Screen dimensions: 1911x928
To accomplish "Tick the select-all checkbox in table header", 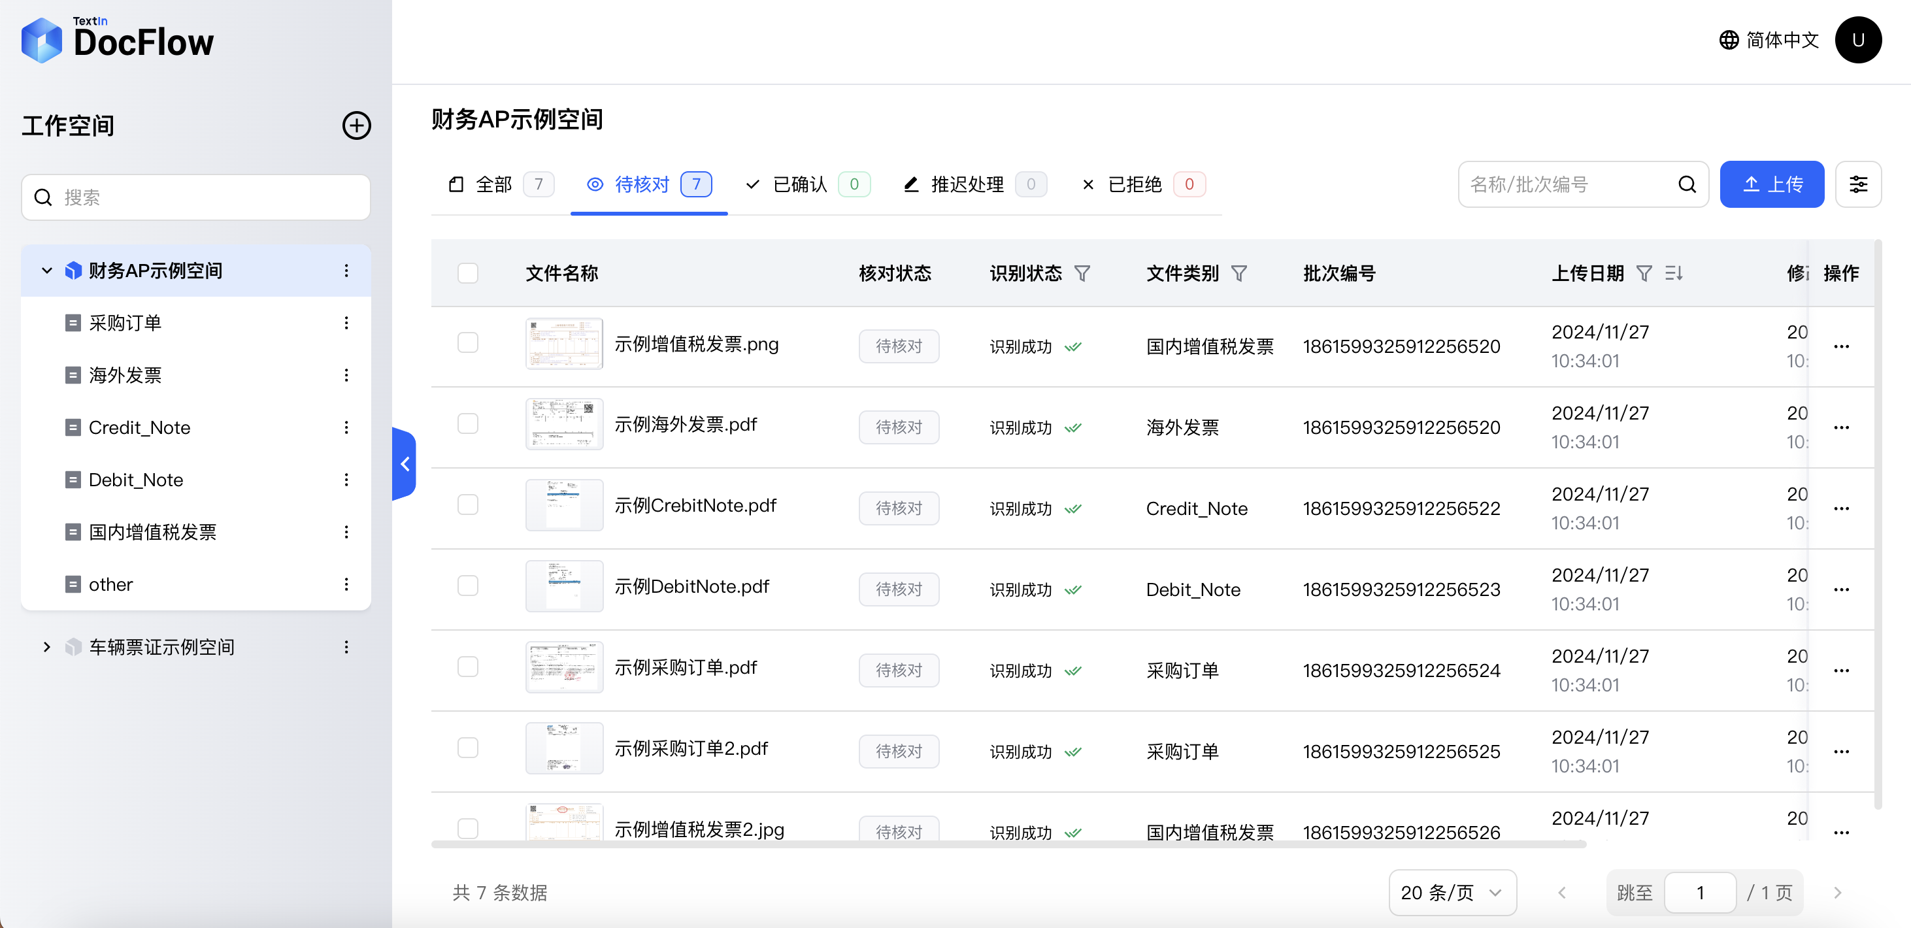I will click(467, 273).
